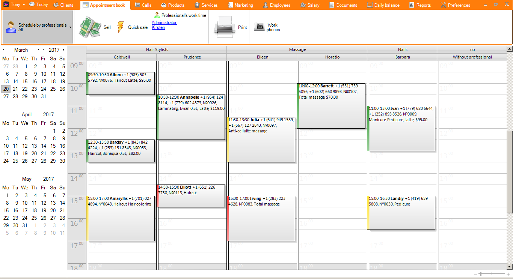Select April 12 in the calendar

click(25, 146)
